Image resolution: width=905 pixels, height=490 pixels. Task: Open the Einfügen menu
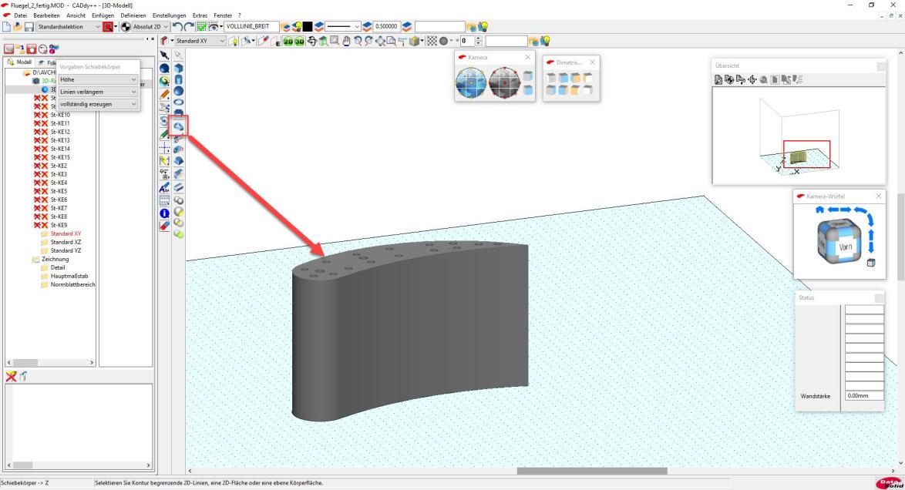[103, 16]
